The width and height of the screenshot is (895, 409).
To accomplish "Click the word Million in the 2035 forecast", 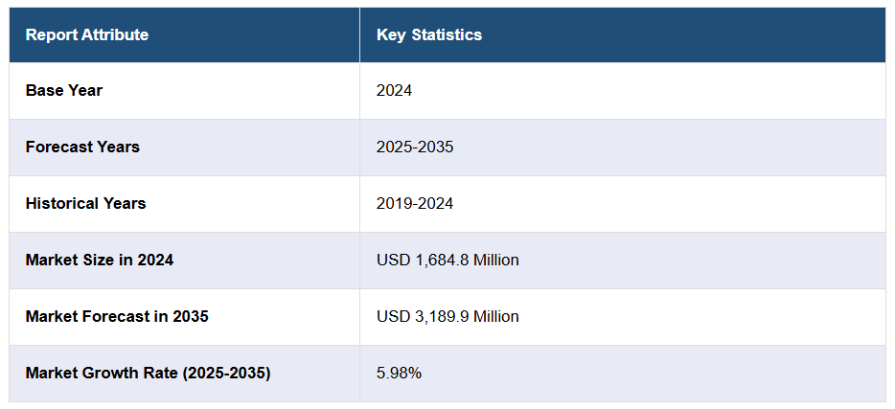I will (x=495, y=316).
